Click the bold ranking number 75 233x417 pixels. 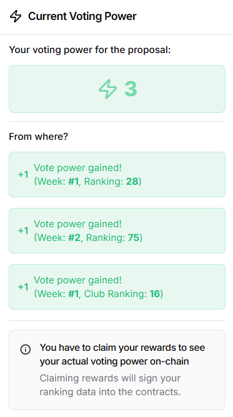coord(134,237)
